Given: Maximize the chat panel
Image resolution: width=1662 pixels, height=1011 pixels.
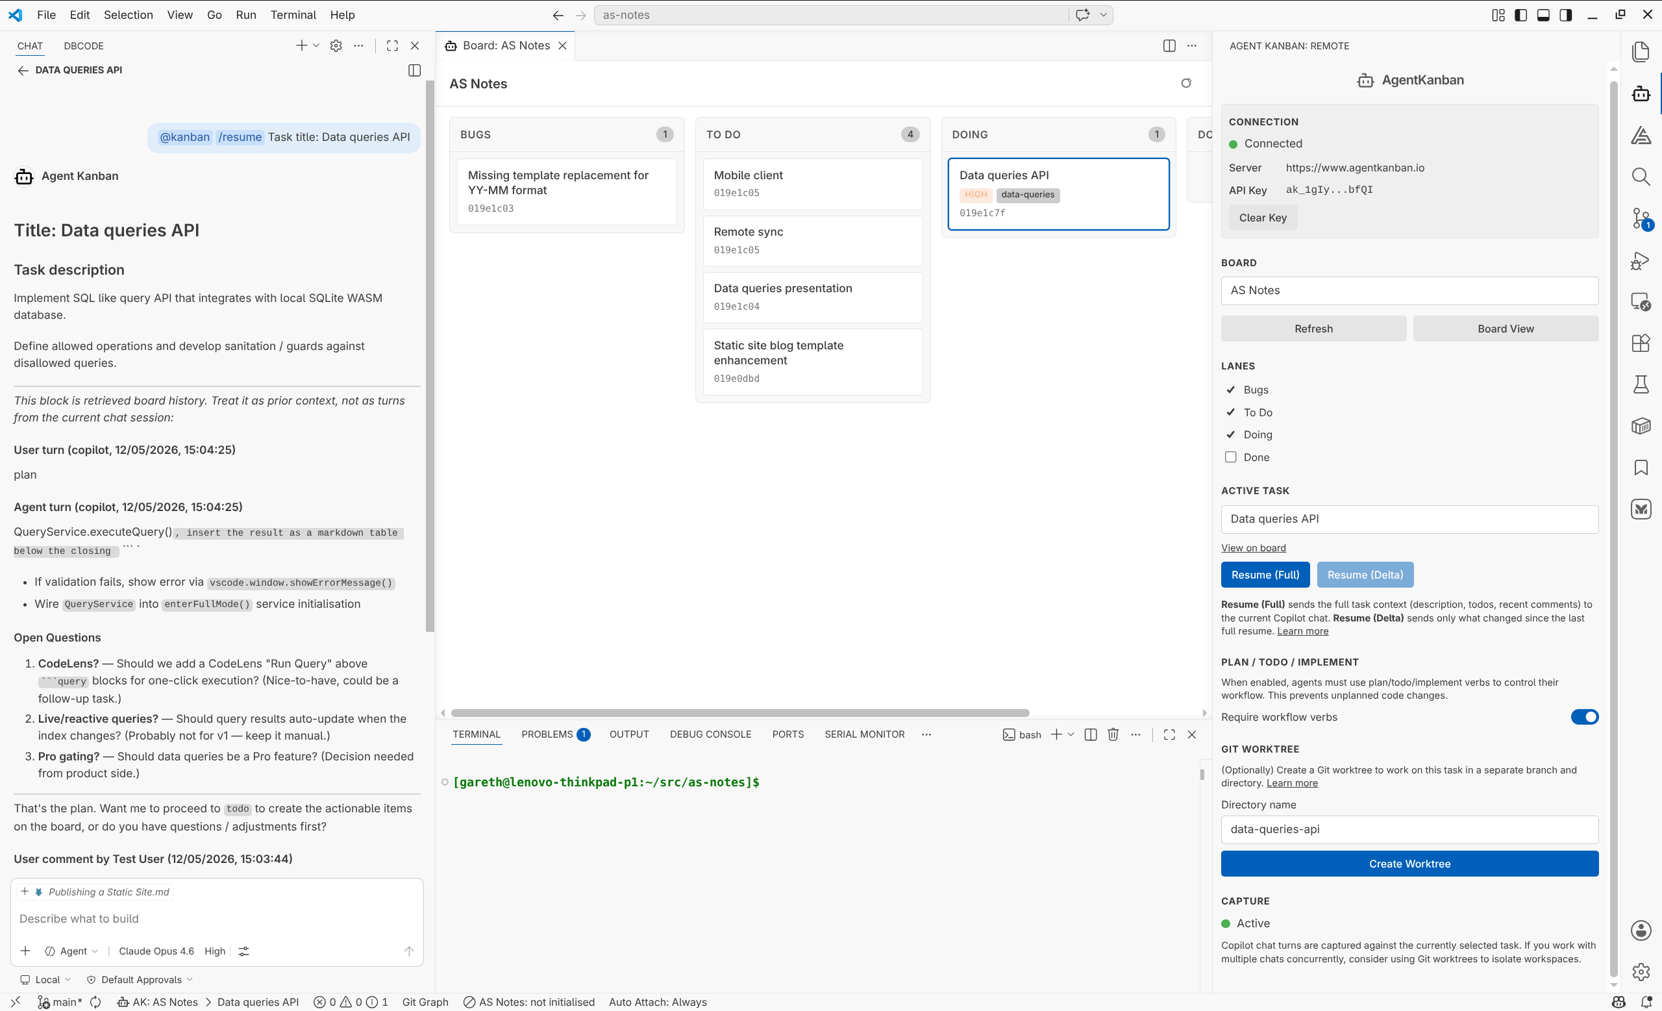Looking at the screenshot, I should 392,45.
